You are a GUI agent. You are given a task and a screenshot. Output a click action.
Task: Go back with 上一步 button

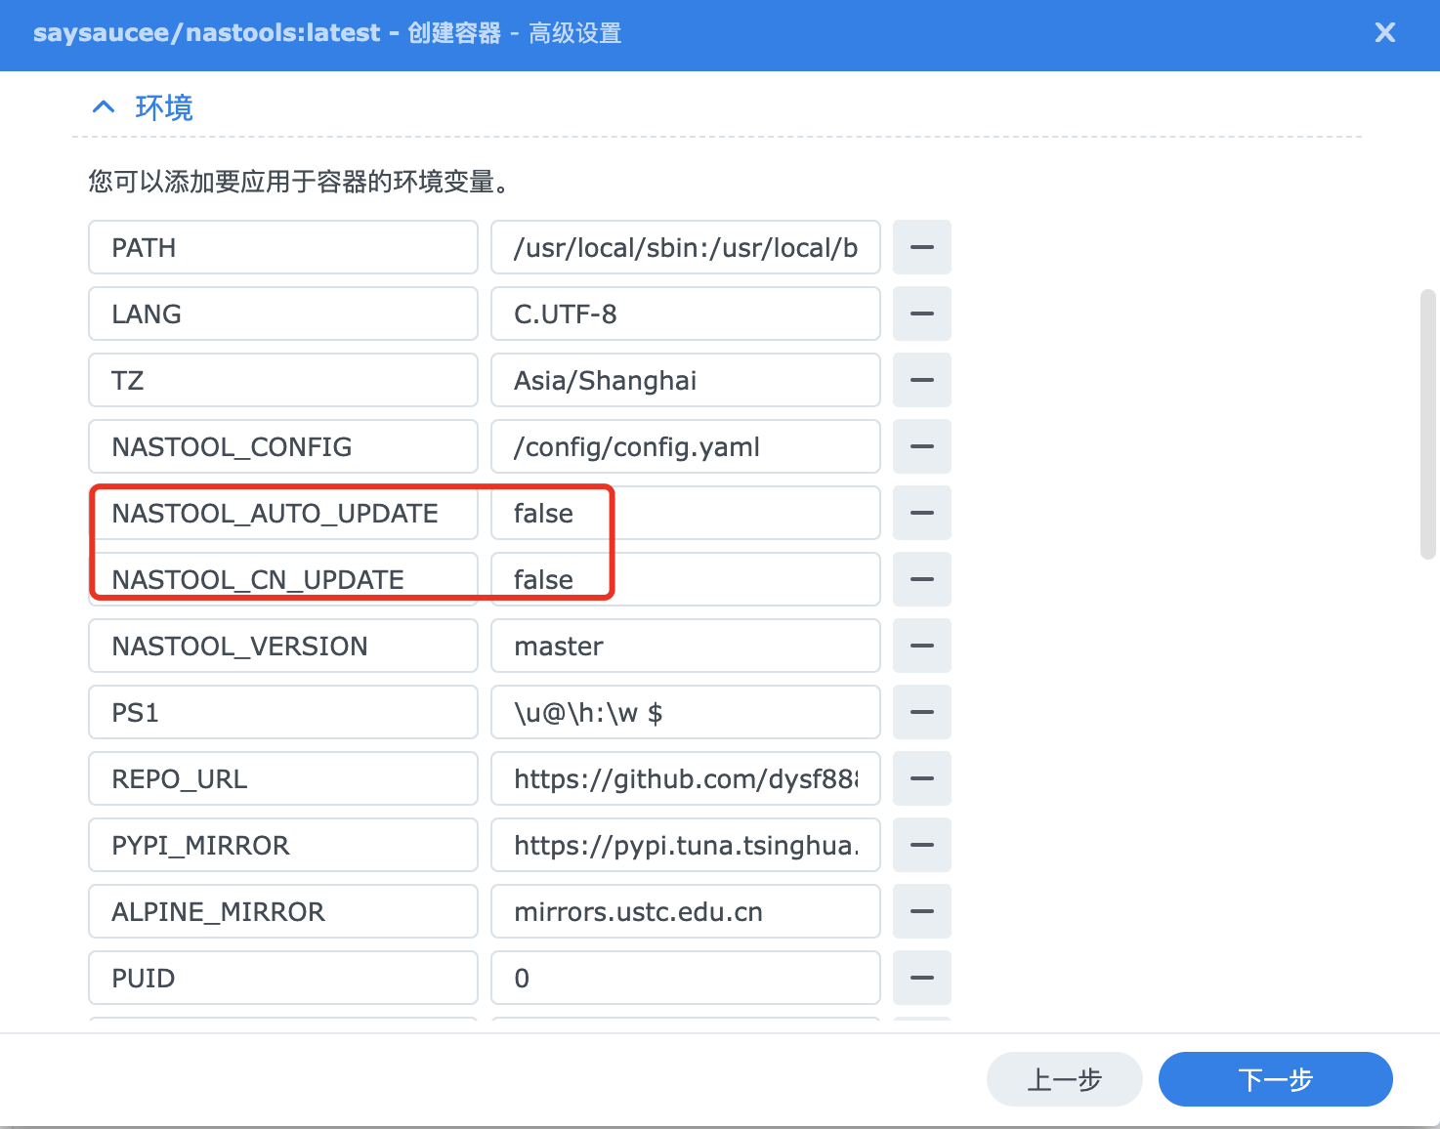coord(1065,1079)
